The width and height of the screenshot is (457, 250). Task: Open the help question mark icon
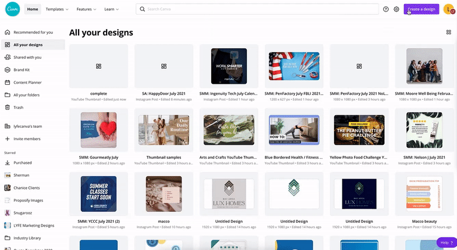coord(386,9)
